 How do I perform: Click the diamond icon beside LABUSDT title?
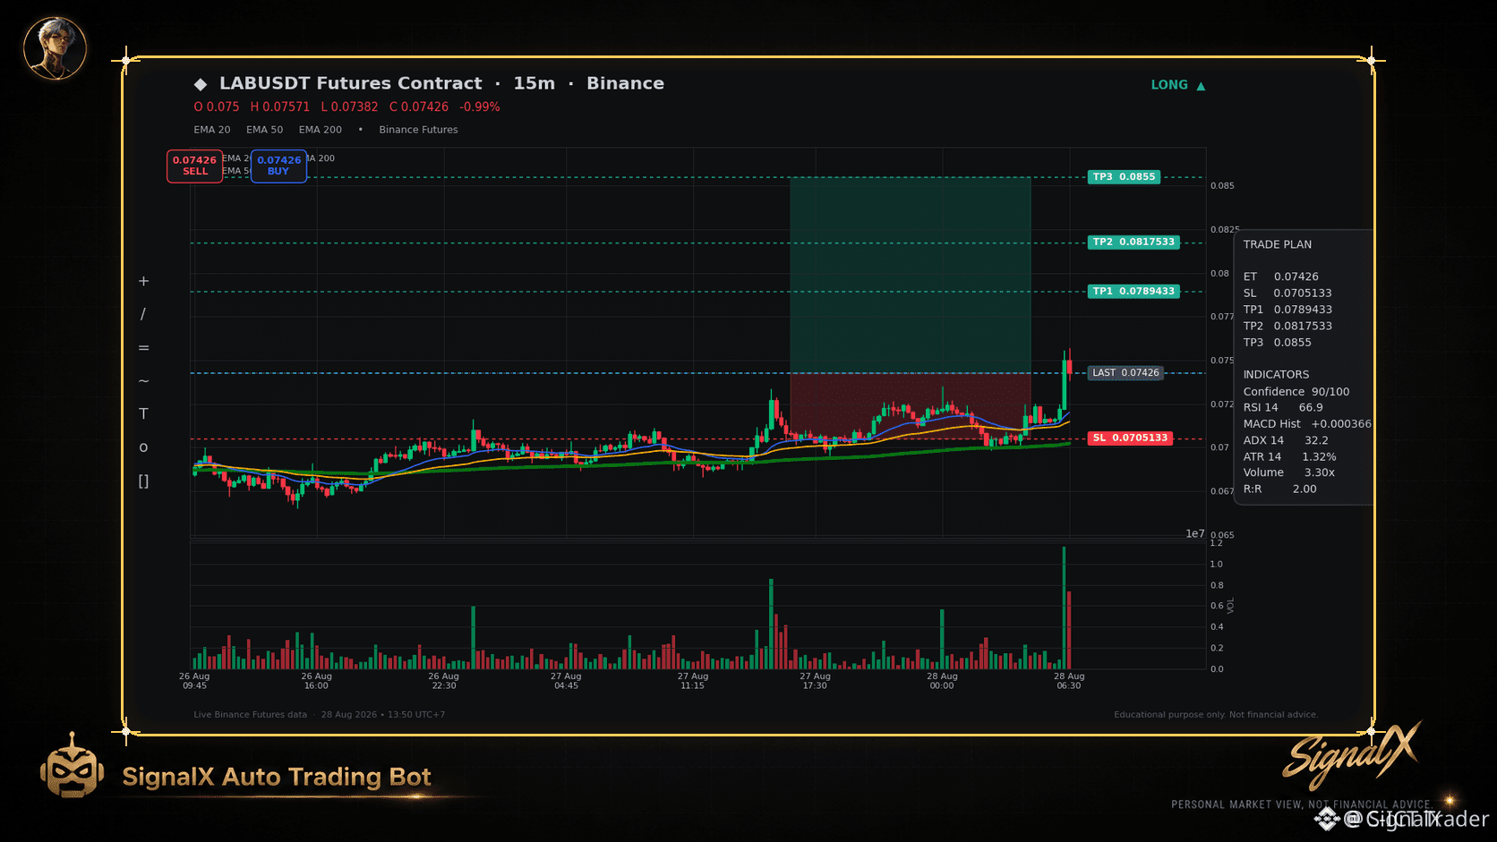point(201,84)
